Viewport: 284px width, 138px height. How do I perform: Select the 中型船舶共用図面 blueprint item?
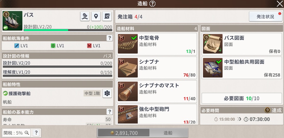tap(242, 67)
